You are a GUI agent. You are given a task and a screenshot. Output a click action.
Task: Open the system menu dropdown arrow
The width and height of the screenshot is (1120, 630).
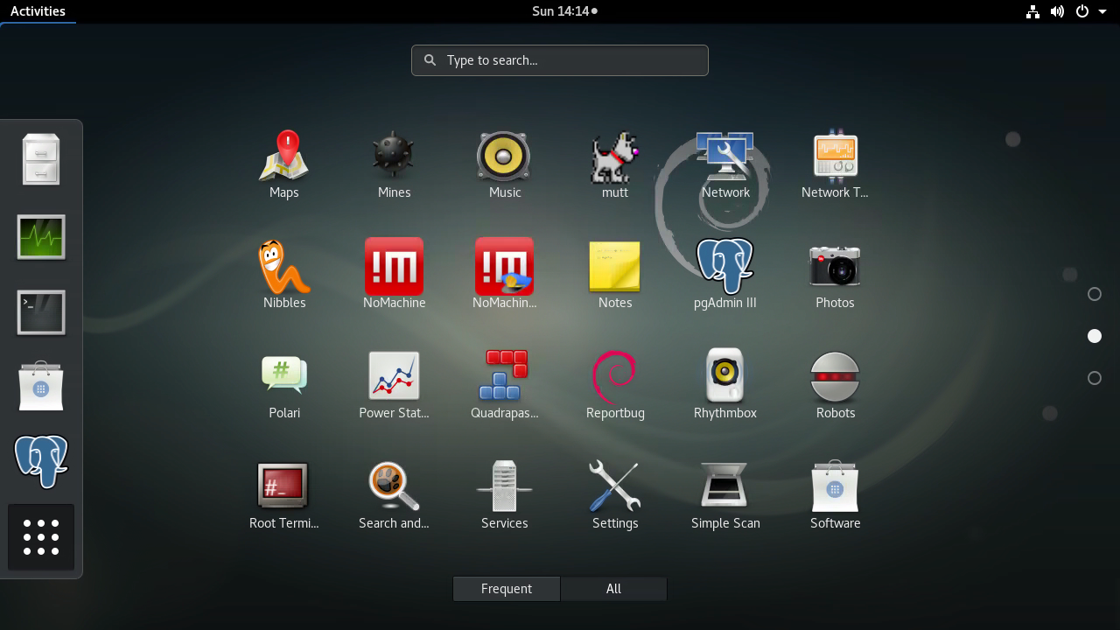click(x=1103, y=11)
